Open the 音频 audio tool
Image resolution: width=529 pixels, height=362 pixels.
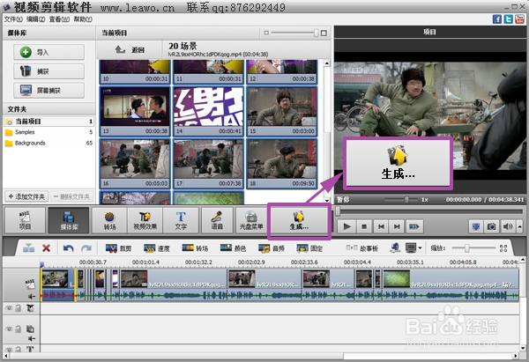click(x=272, y=248)
